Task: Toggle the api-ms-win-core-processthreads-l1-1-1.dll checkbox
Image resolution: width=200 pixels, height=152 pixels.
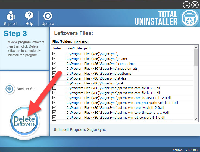Action: [54, 103]
